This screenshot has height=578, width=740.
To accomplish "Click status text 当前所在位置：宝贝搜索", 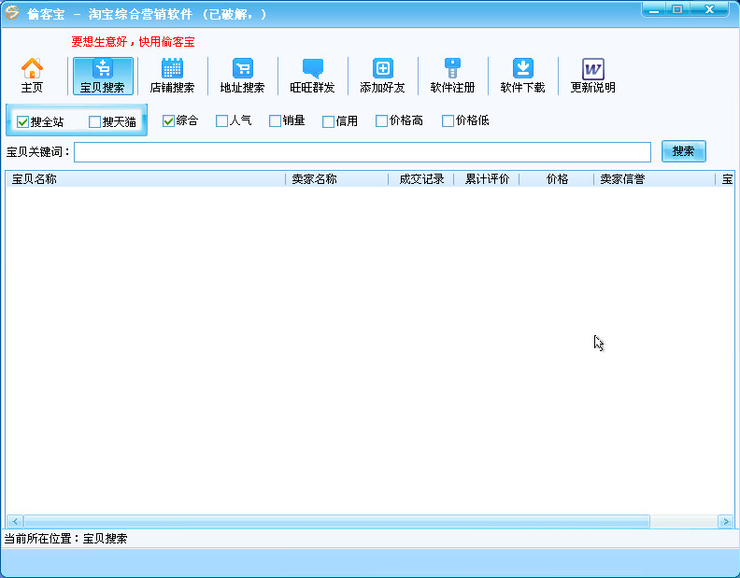I will point(65,539).
